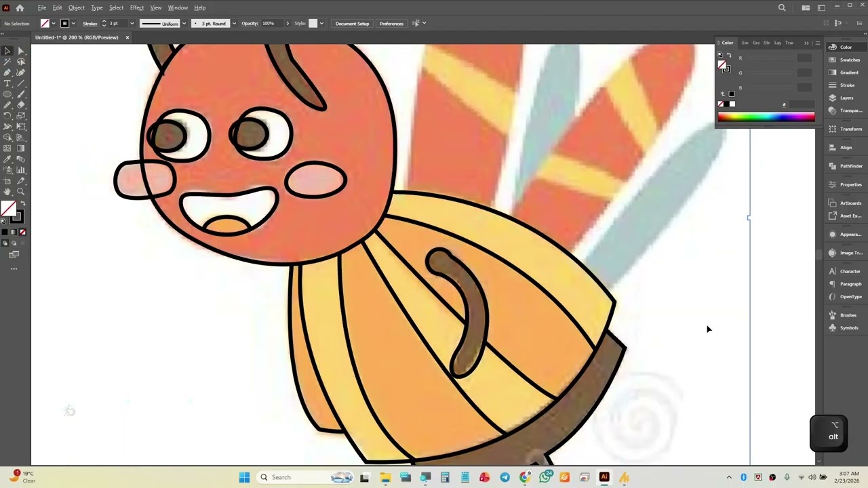Open the Object menu

[77, 7]
